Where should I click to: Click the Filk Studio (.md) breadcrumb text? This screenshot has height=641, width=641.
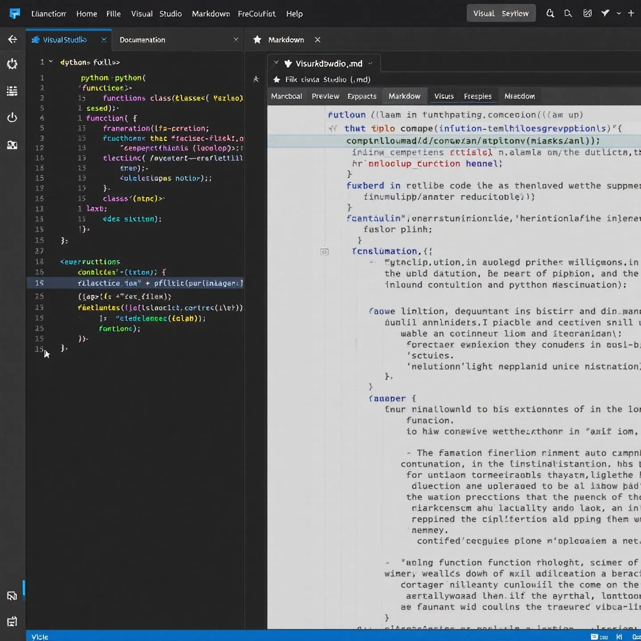coord(328,79)
